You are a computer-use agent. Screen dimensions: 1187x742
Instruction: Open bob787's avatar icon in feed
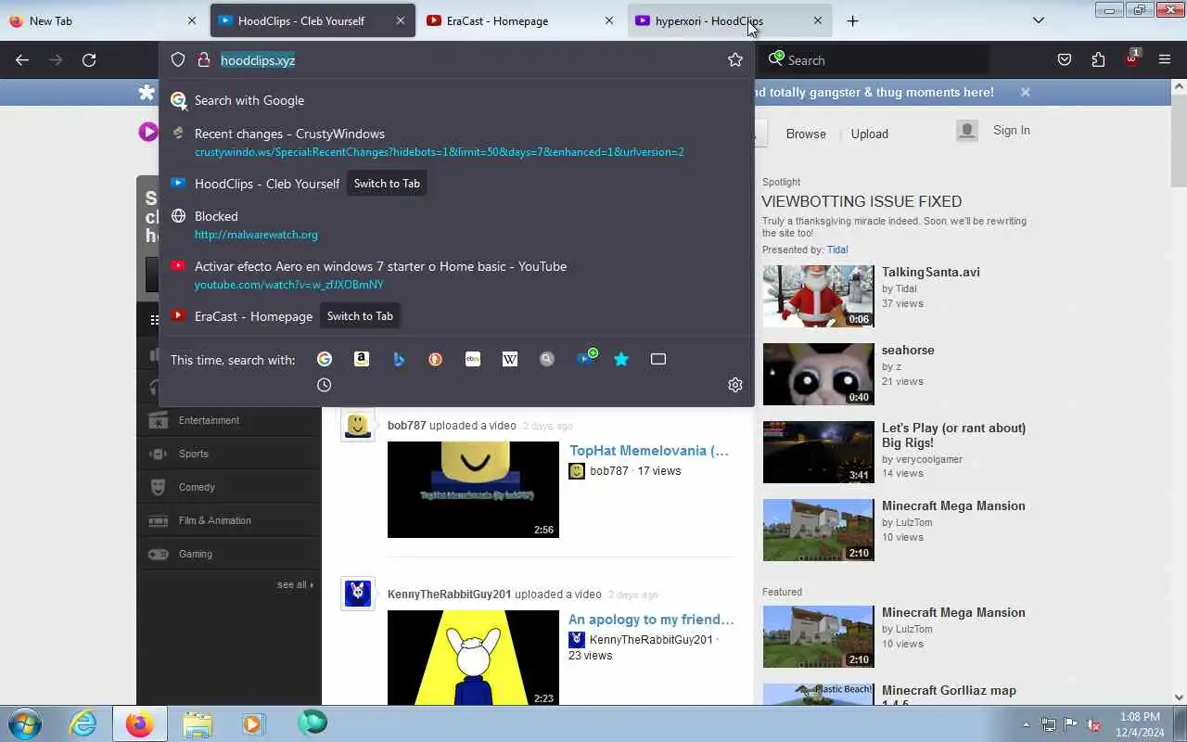click(x=358, y=425)
